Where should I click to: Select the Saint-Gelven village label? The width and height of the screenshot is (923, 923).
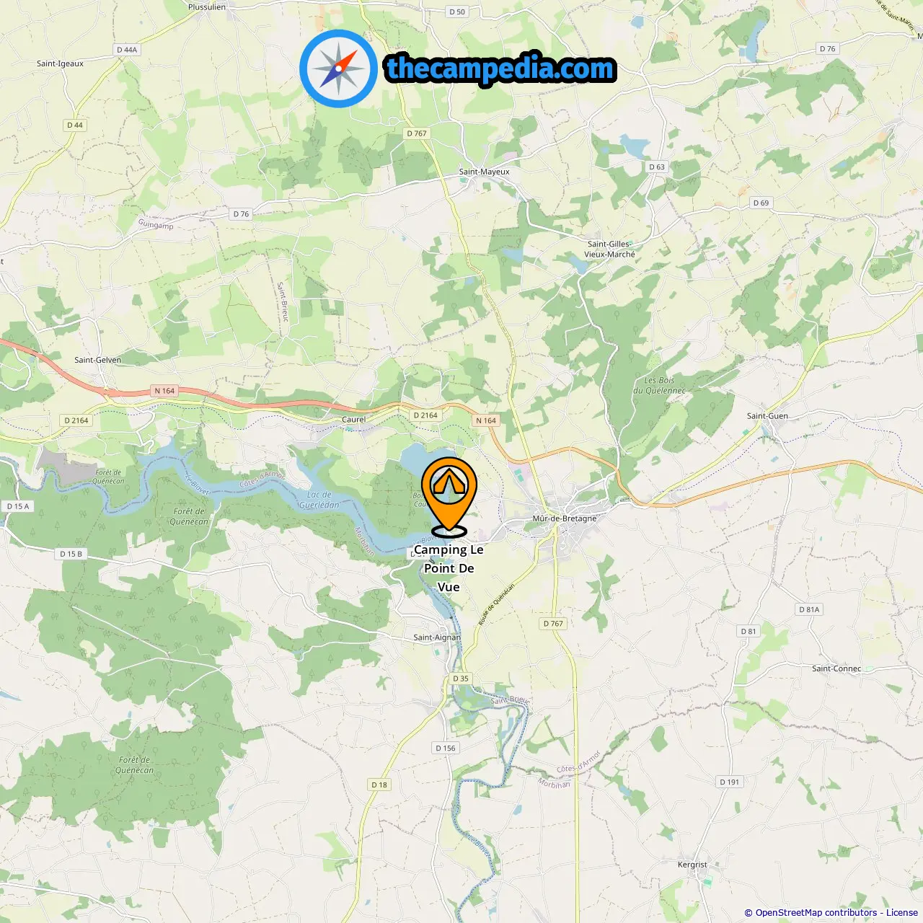pos(98,360)
